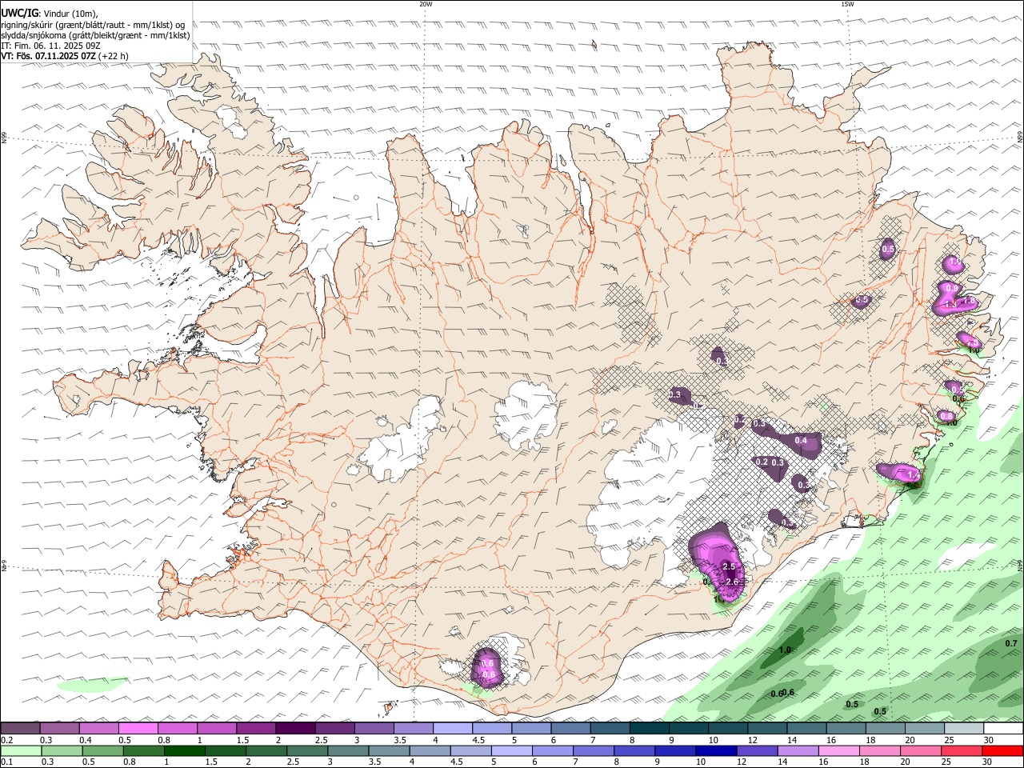Click the "2.6" snowfall value on map
The height and width of the screenshot is (768, 1024).
coord(731,582)
